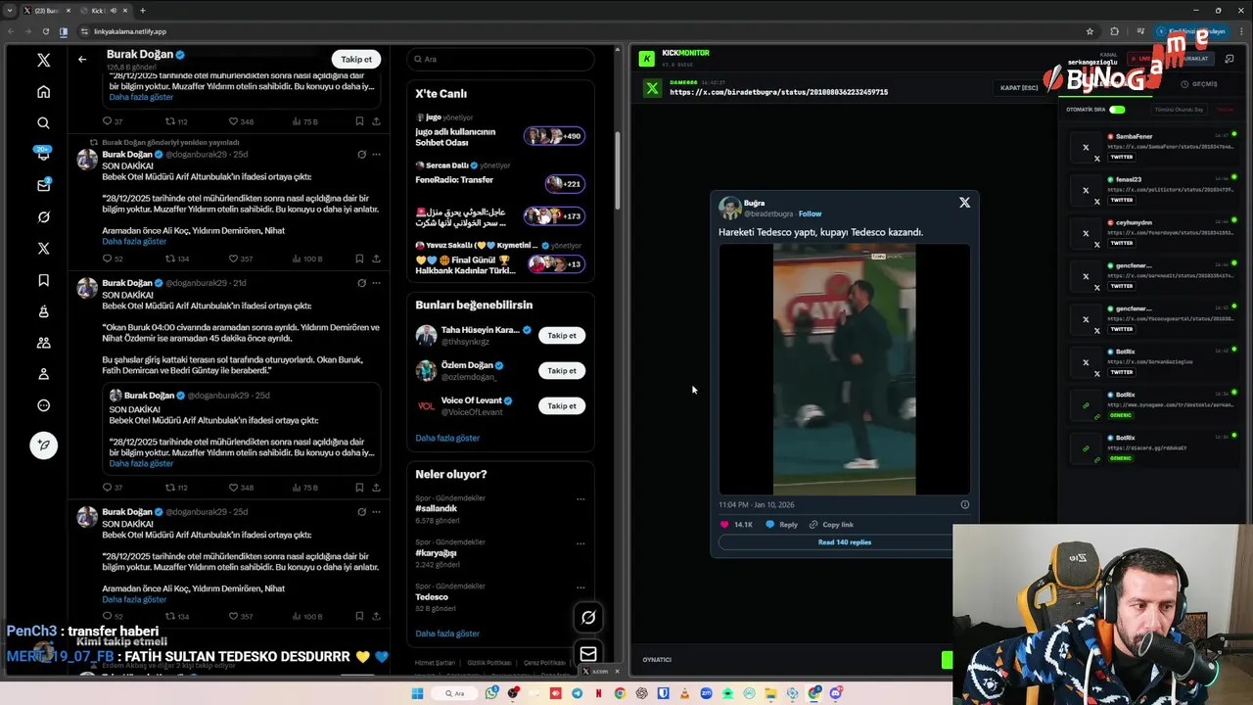Select the ceyhunydnn queue item
The image size is (1253, 705).
[x=1151, y=233]
